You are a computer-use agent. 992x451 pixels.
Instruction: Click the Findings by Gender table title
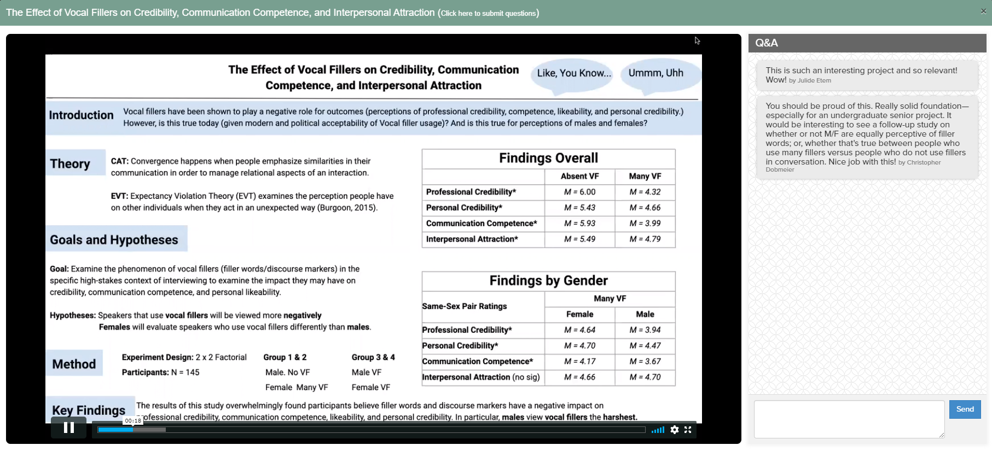tap(548, 281)
